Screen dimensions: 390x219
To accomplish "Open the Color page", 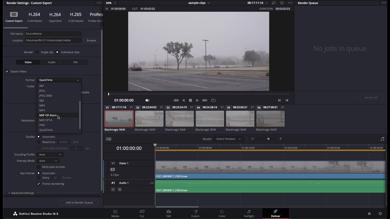I will [x=222, y=214].
